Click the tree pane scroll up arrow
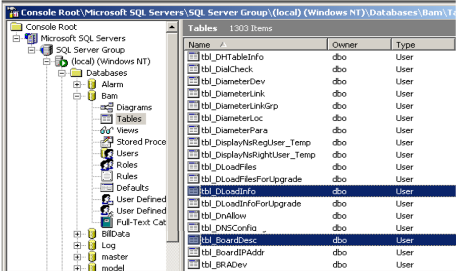The image size is (456, 271). click(172, 27)
